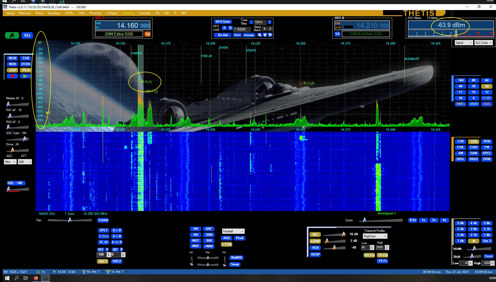This screenshot has width=496, height=282.
Task: Launch Firefox from the taskbar
Action: pos(36,278)
